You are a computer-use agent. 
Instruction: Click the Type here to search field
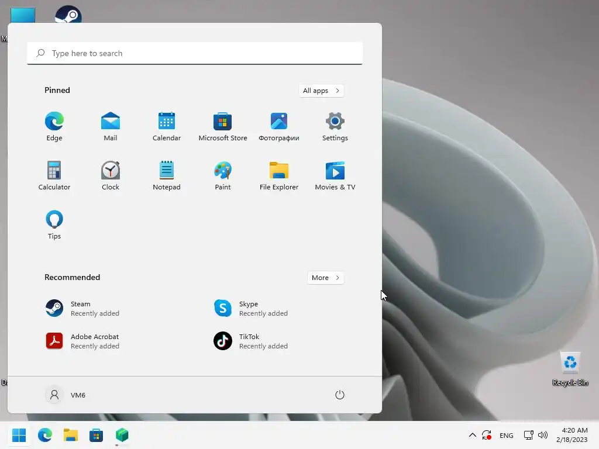195,53
